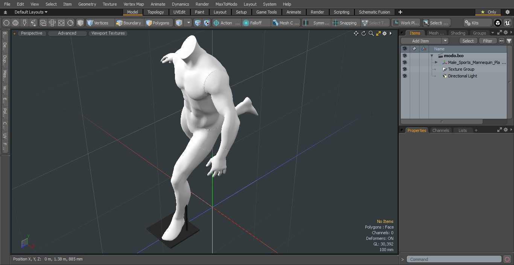Open the Lists tab
This screenshot has width=514, height=265.
click(463, 130)
